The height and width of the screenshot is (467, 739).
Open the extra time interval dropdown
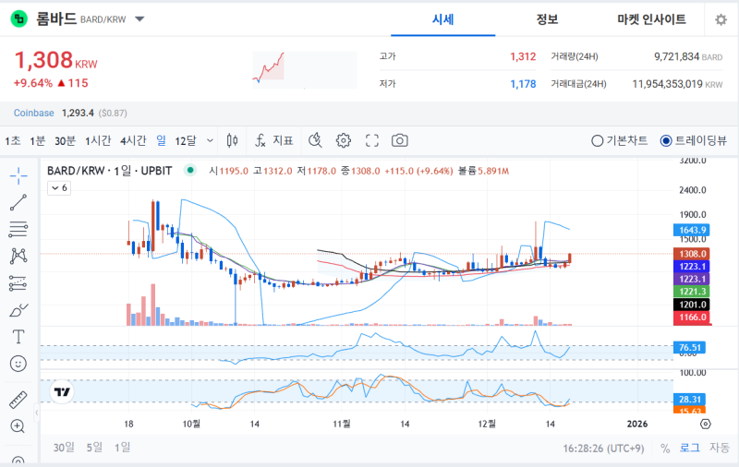211,140
